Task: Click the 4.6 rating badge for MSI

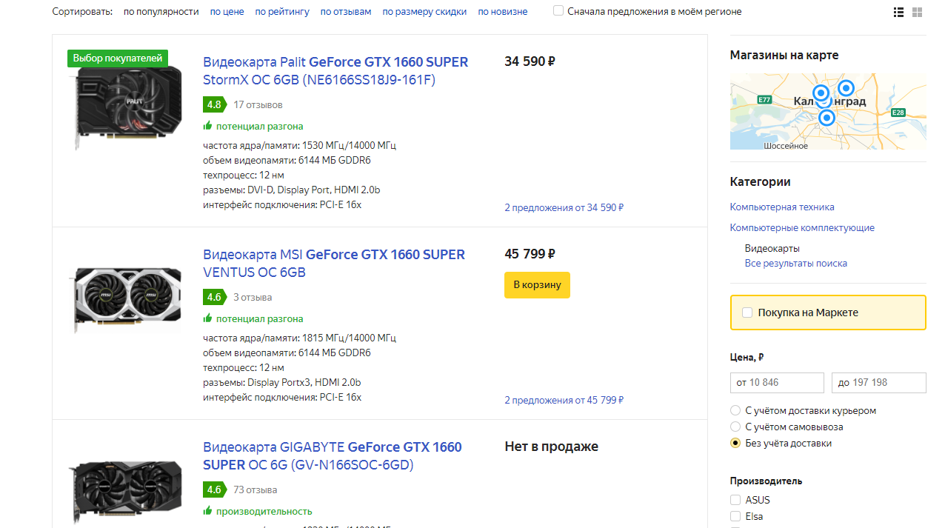Action: (214, 297)
